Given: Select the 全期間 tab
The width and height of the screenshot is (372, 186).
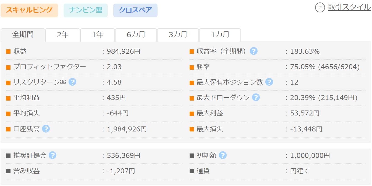Looking at the screenshot, I should (23, 35).
